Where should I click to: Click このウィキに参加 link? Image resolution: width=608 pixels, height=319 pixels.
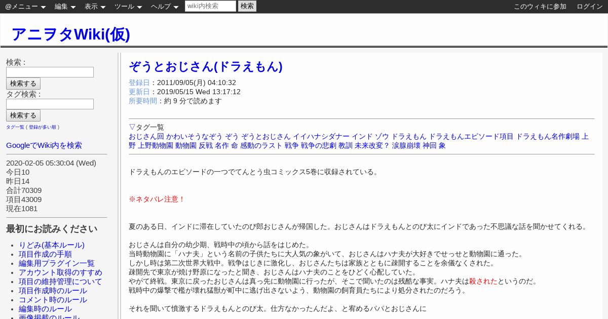click(x=540, y=7)
